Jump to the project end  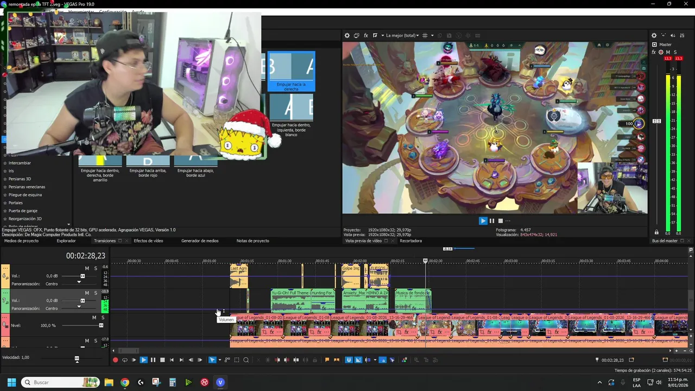181,360
